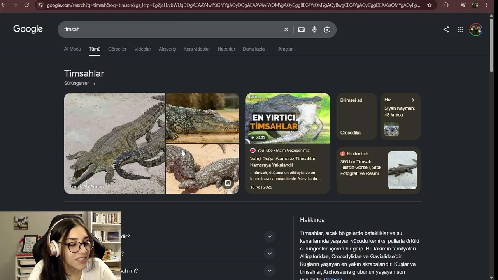This screenshot has width=498, height=280.
Task: Click in the timsah search field
Action: pyautogui.click(x=171, y=30)
